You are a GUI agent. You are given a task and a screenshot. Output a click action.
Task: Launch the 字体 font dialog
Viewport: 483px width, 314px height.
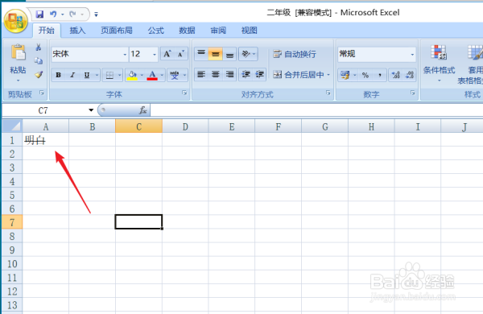184,93
